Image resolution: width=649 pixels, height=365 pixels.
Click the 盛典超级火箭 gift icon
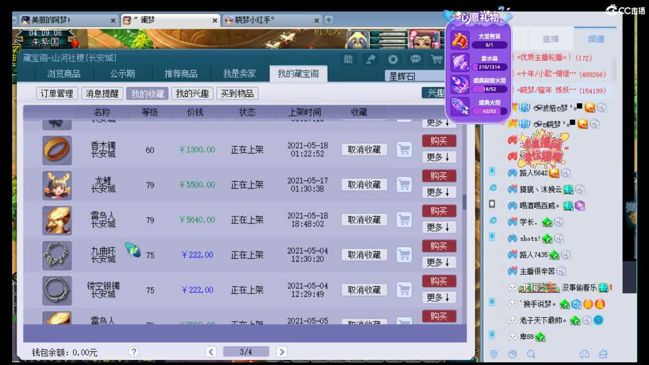click(460, 85)
